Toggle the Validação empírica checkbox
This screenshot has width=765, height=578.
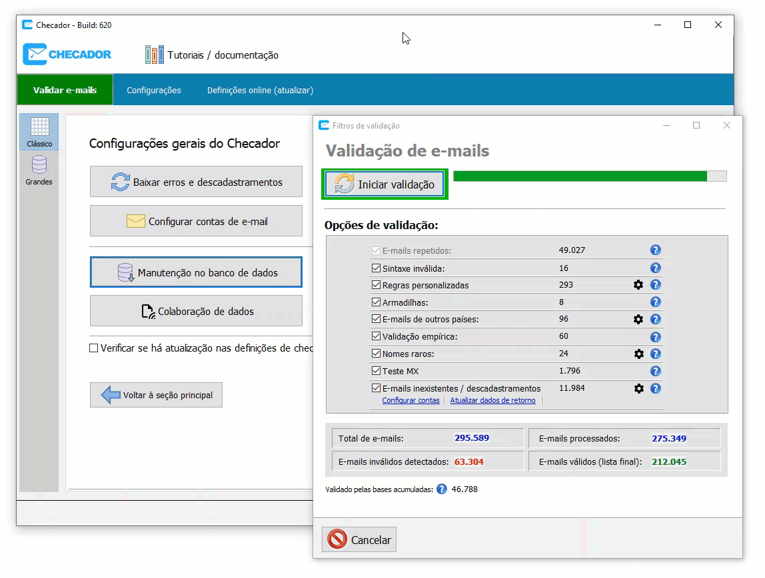coord(376,337)
